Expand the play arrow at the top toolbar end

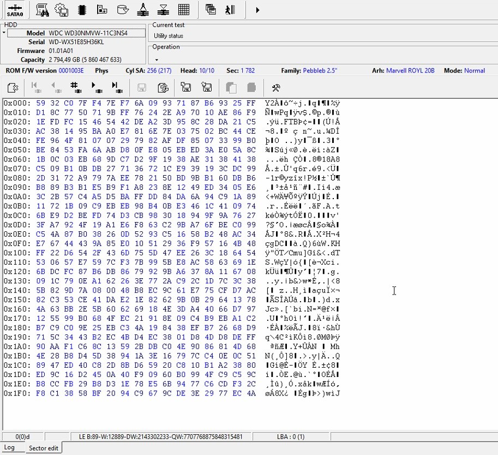(x=257, y=10)
